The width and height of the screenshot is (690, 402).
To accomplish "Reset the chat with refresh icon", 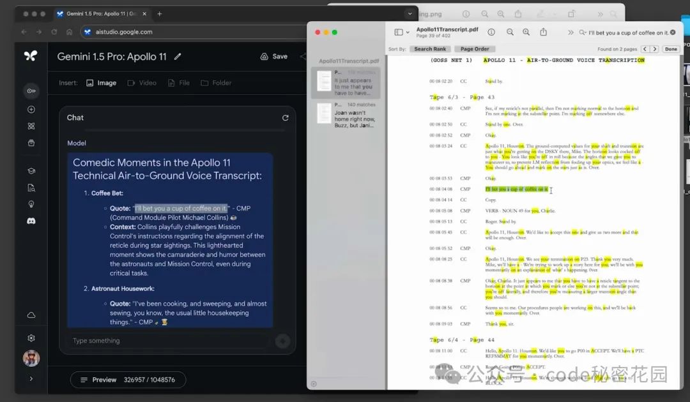I will pos(285,118).
